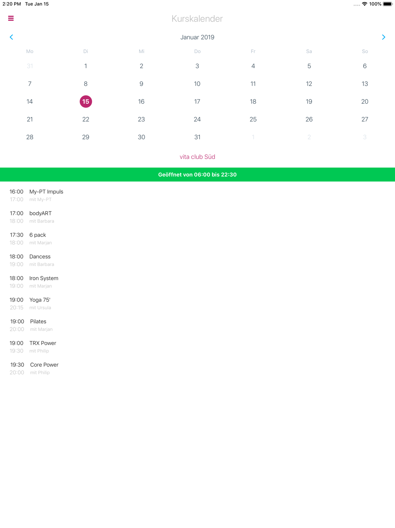
Task: Select the highlighted day 15
Action: coord(86,102)
